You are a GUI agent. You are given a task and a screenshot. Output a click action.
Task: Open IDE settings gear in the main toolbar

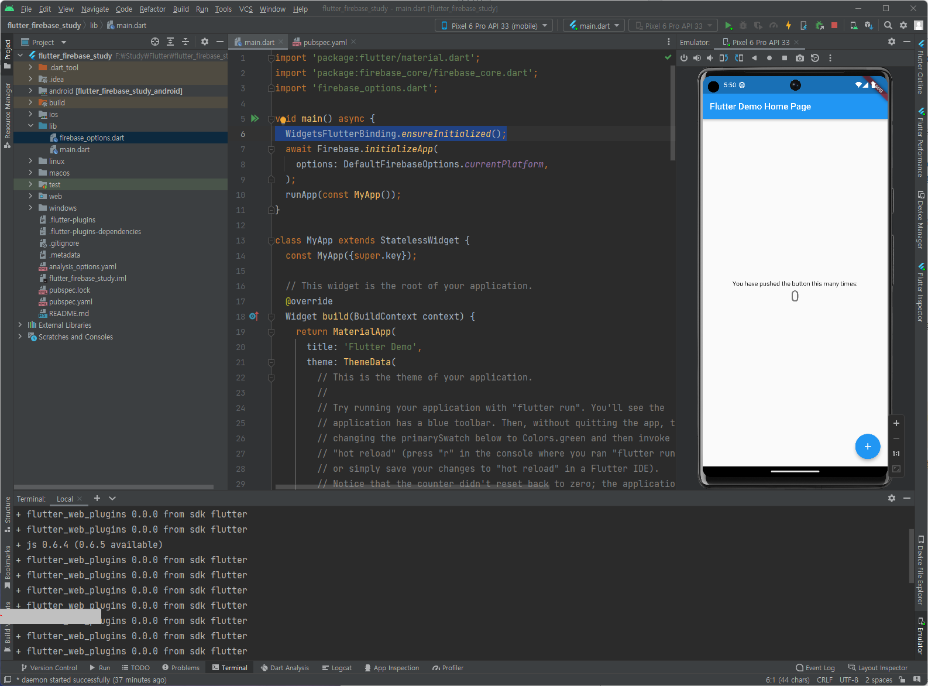903,26
